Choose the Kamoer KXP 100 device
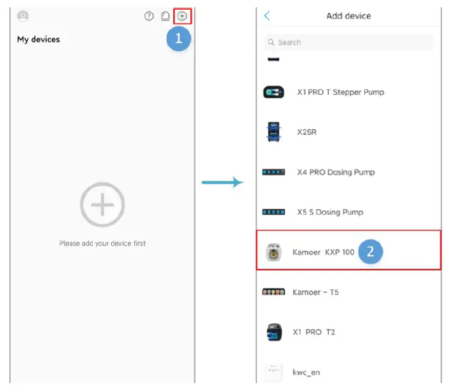The height and width of the screenshot is (391, 474). 349,250
